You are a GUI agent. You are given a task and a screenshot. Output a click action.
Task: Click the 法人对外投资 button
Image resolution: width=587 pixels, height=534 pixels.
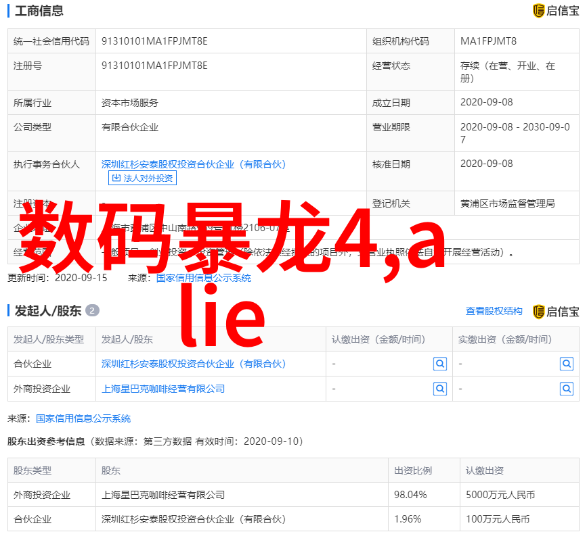(142, 178)
